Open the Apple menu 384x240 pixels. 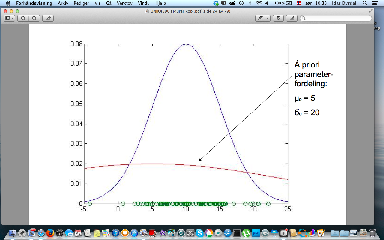[x=8, y=3]
